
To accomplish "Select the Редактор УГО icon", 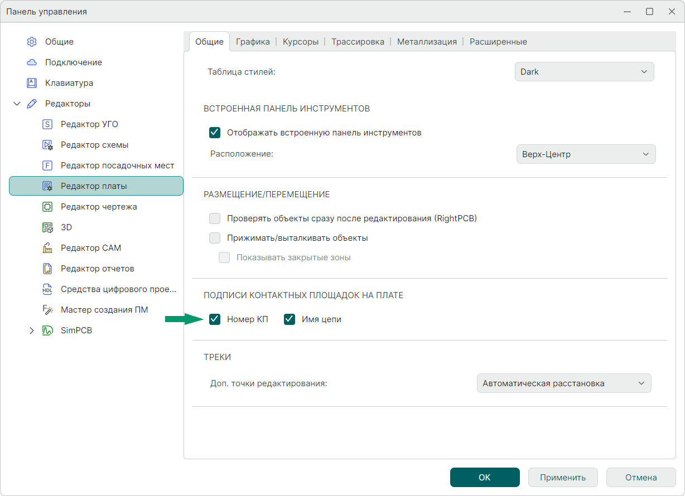I will pyautogui.click(x=47, y=124).
